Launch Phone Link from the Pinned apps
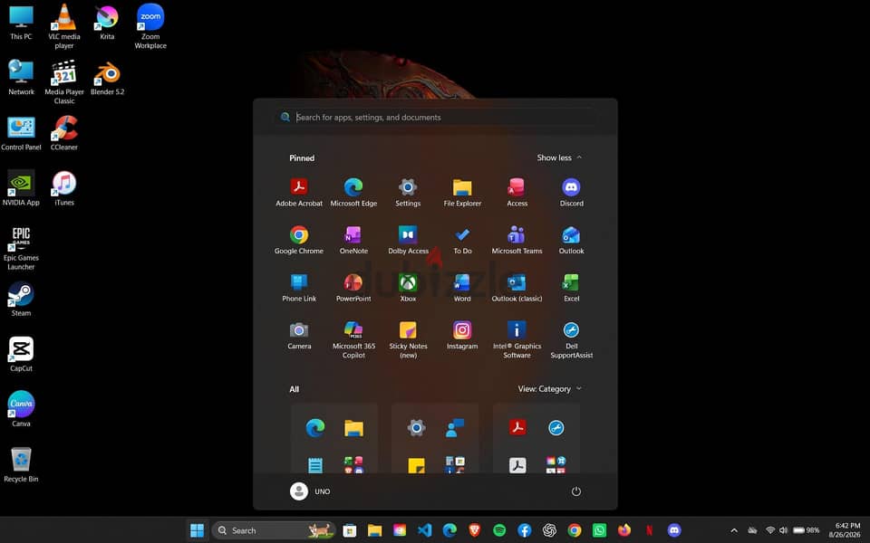 coord(299,288)
